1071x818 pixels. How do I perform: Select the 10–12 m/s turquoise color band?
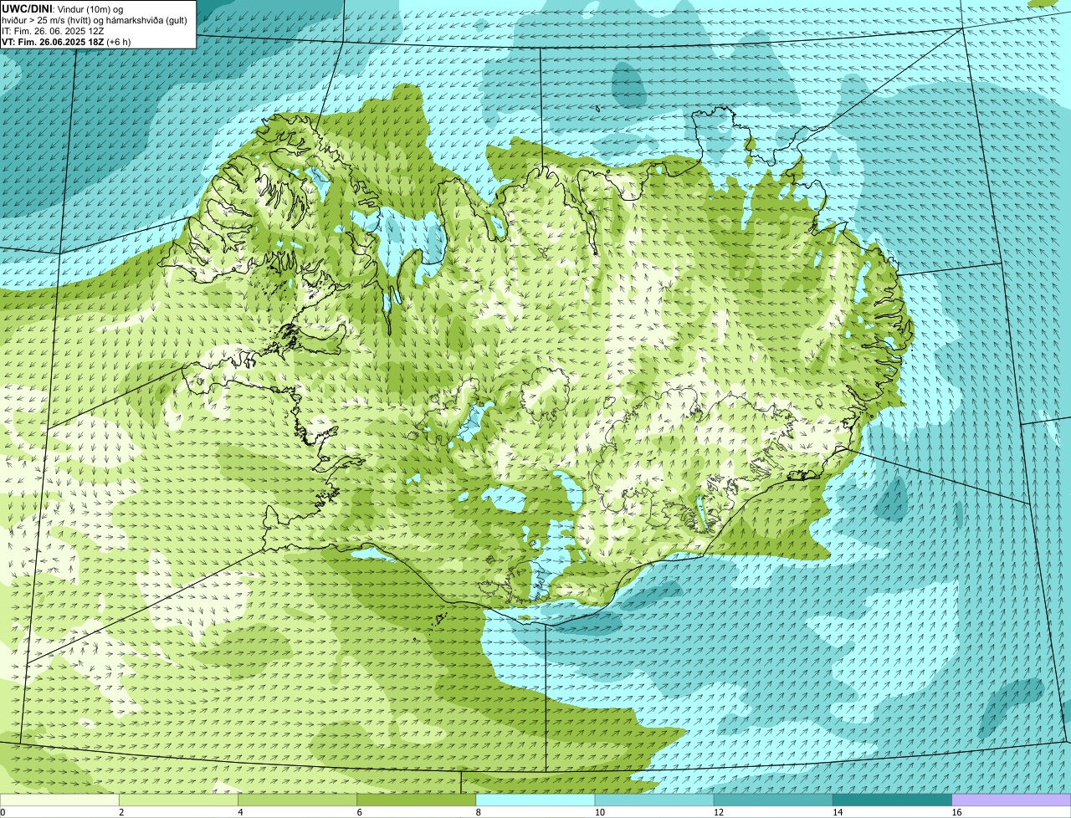(x=654, y=800)
